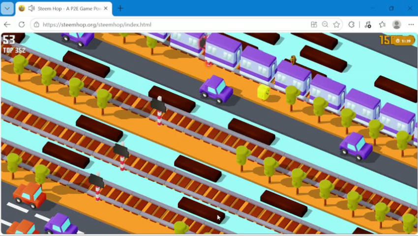Open the zoom out indicator
Viewport: 418px width, 236px height.
tap(325, 25)
